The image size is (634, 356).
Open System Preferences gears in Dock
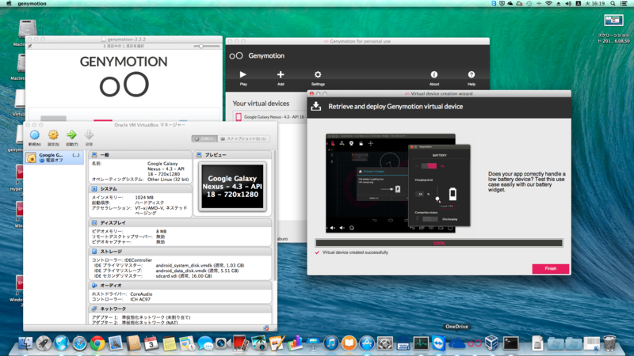385,343
